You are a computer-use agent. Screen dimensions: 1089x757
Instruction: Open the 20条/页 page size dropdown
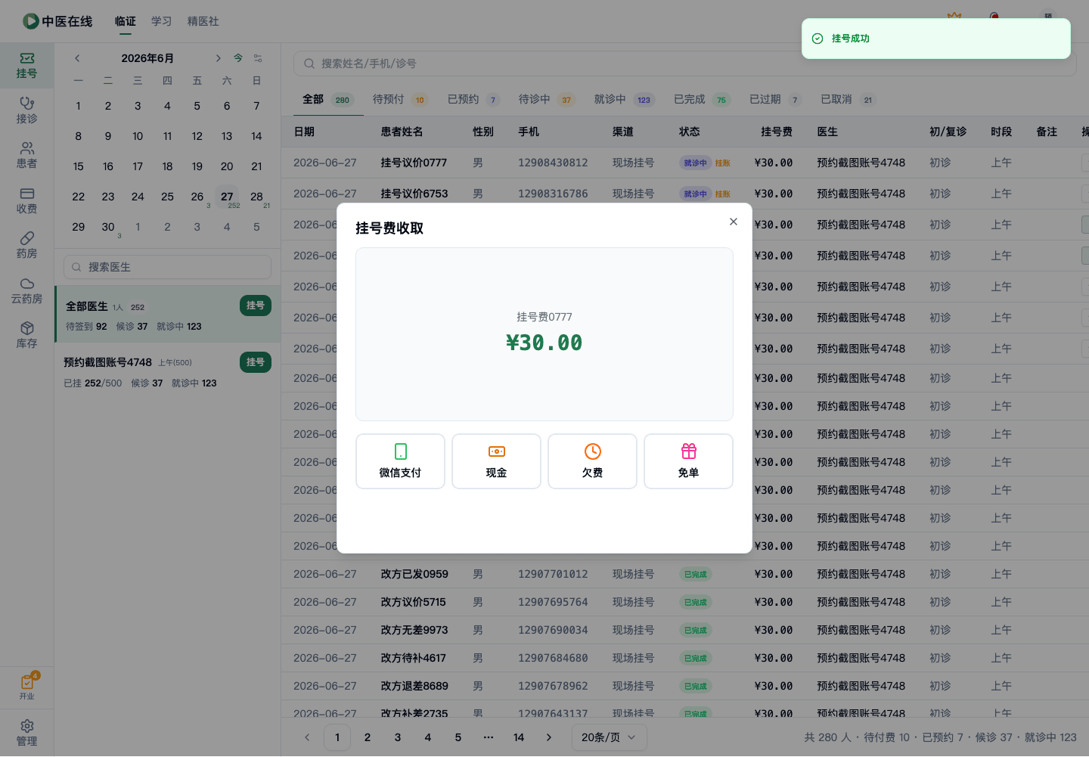pos(609,737)
